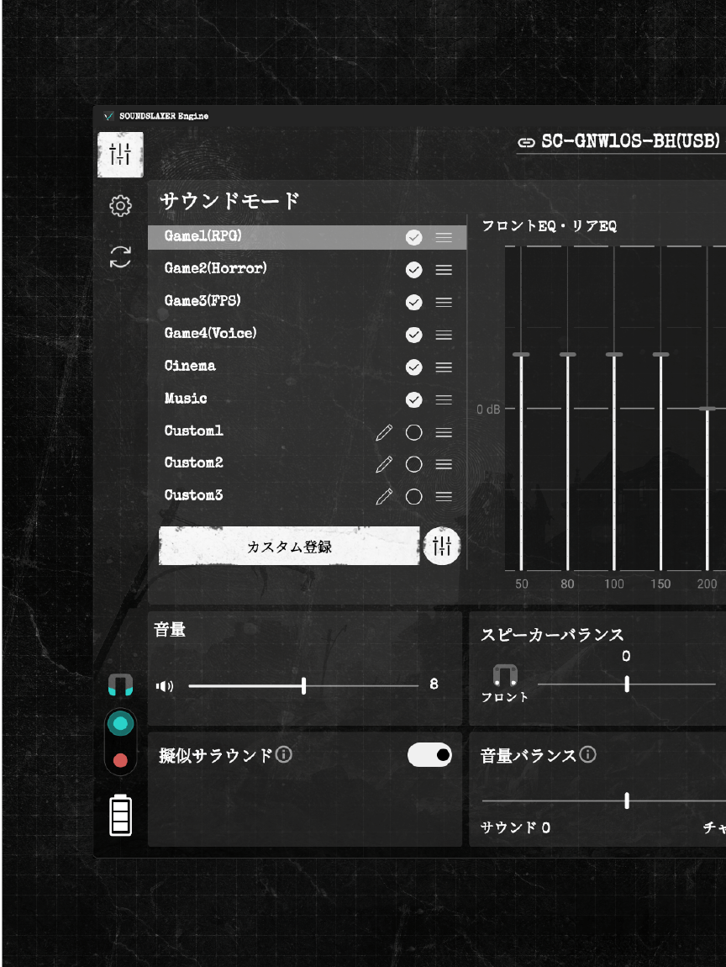Open the 擬似サラウンド info icon
The width and height of the screenshot is (726, 967).
point(284,754)
